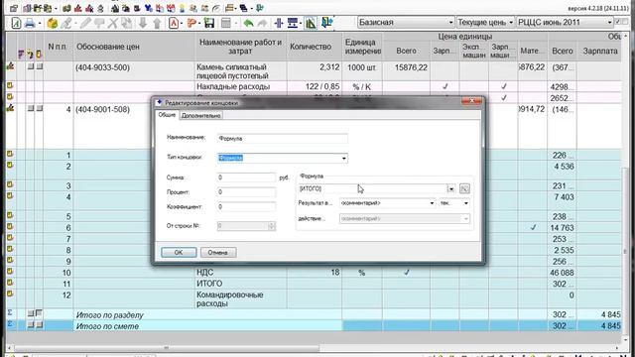Click the grey redo arrow

(262, 23)
